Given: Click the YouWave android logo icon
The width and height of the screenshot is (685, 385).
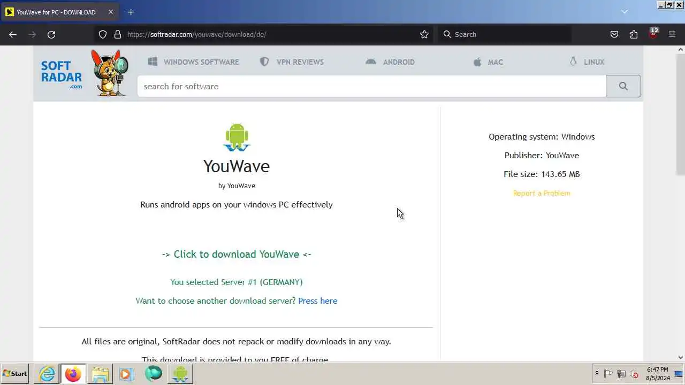Looking at the screenshot, I should tap(237, 137).
